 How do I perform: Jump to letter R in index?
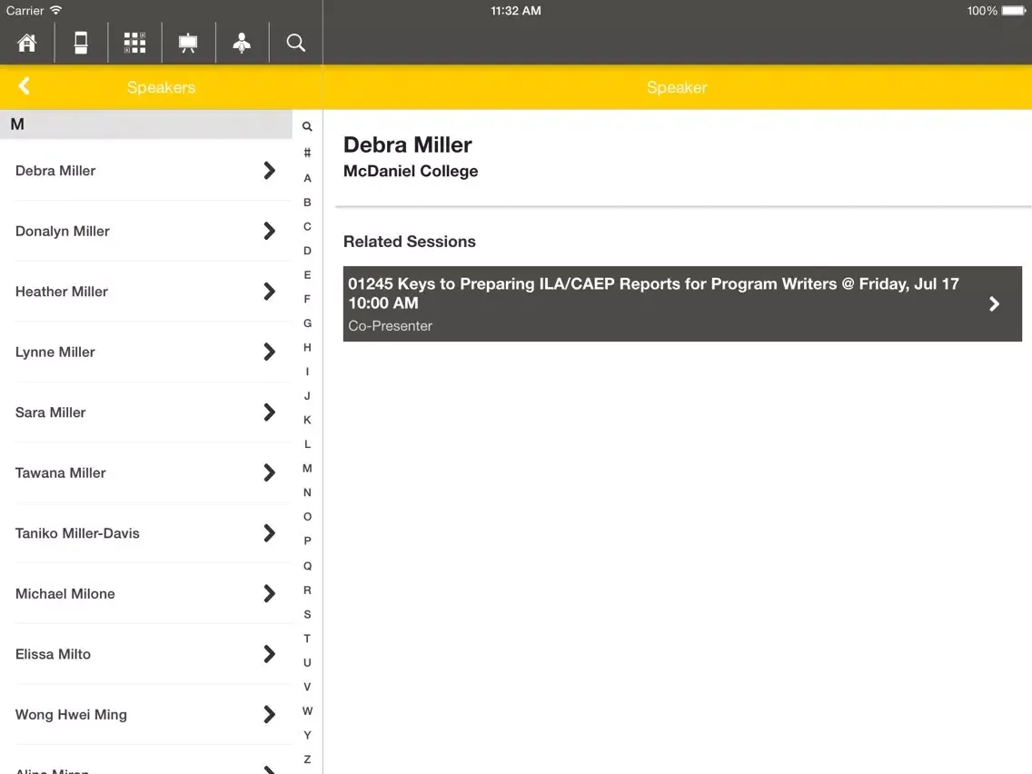[x=307, y=590]
